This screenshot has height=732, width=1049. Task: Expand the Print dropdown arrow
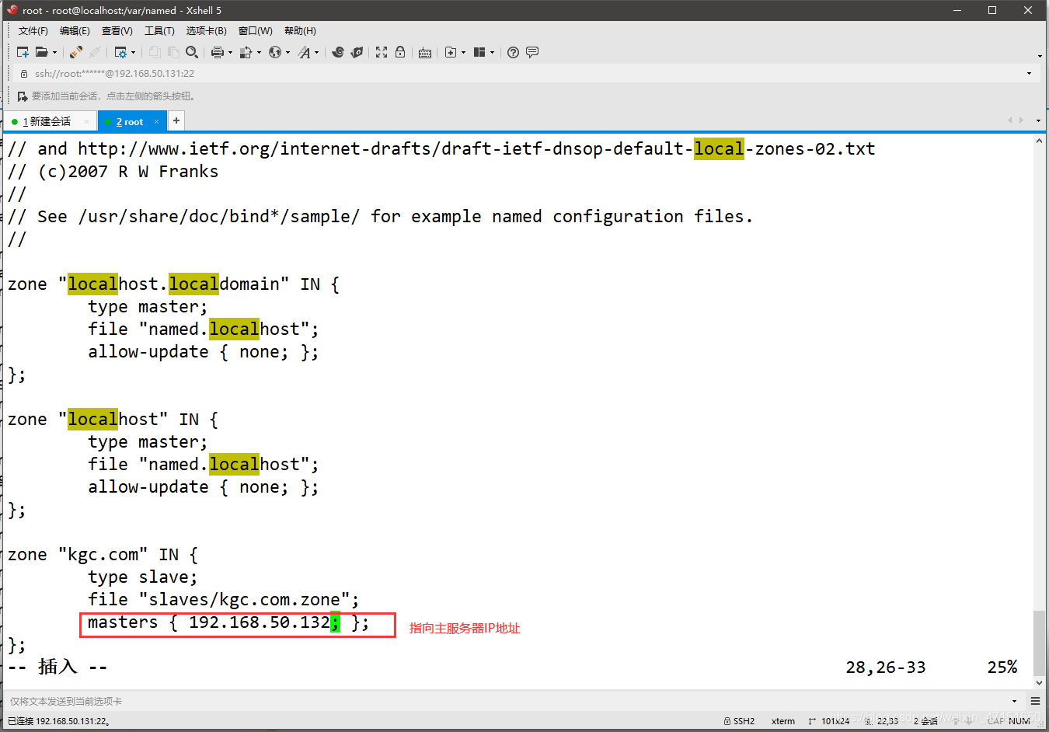point(230,52)
